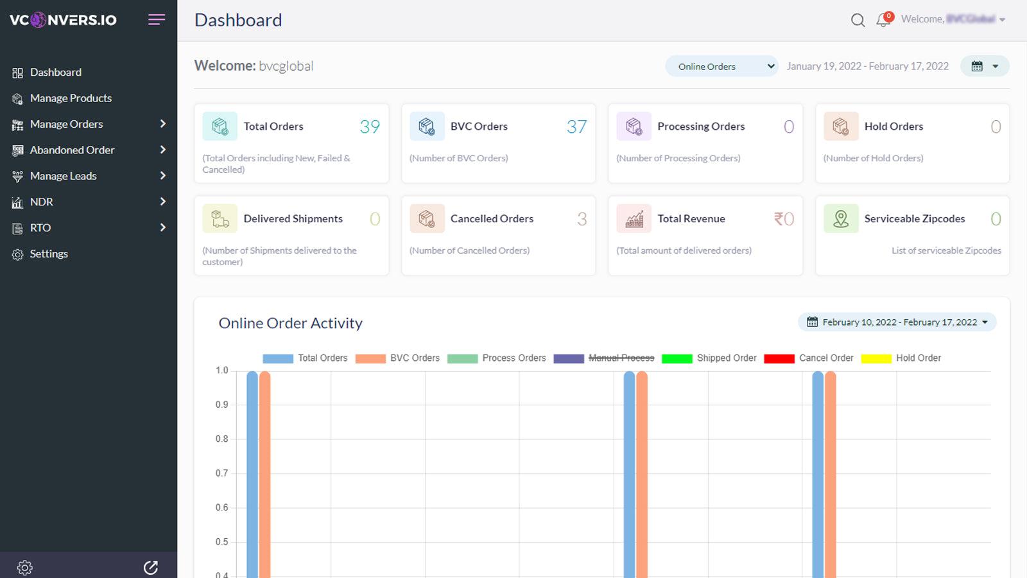The width and height of the screenshot is (1027, 578).
Task: Click the refresh button at sidebar bottom
Action: click(151, 567)
